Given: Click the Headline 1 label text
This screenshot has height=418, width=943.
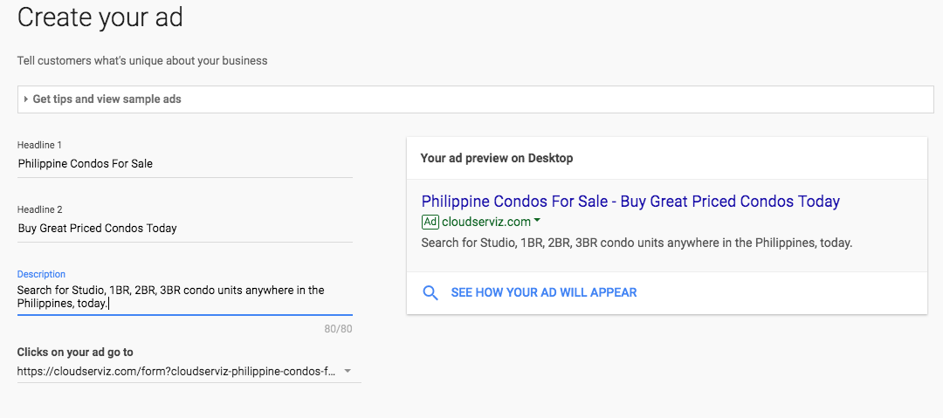Looking at the screenshot, I should (39, 145).
